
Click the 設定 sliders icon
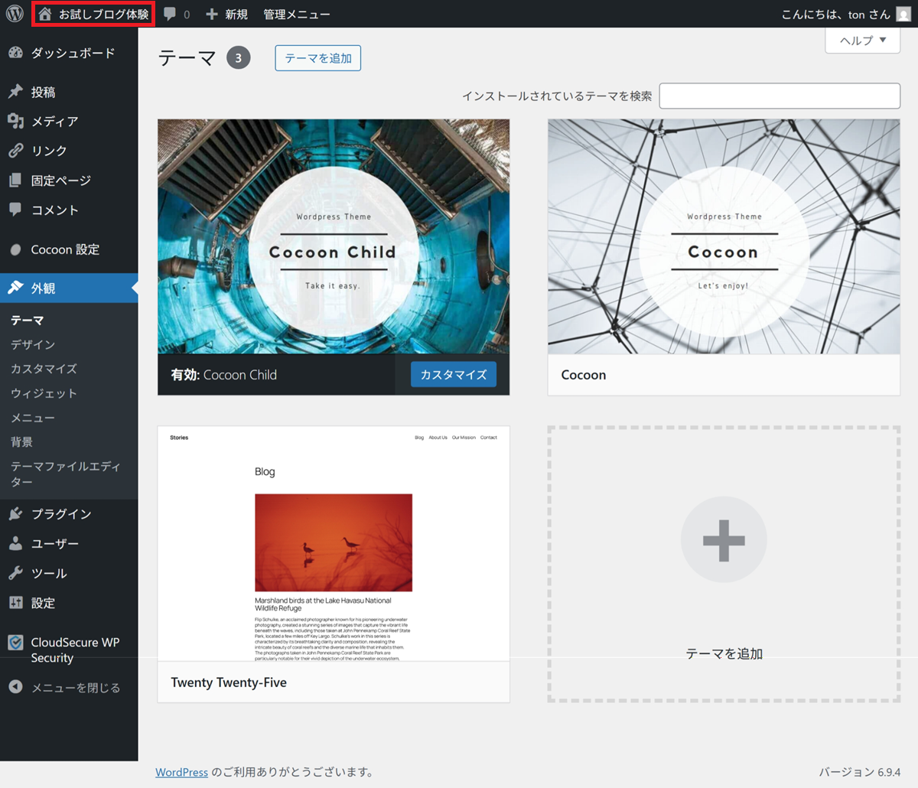click(x=15, y=603)
